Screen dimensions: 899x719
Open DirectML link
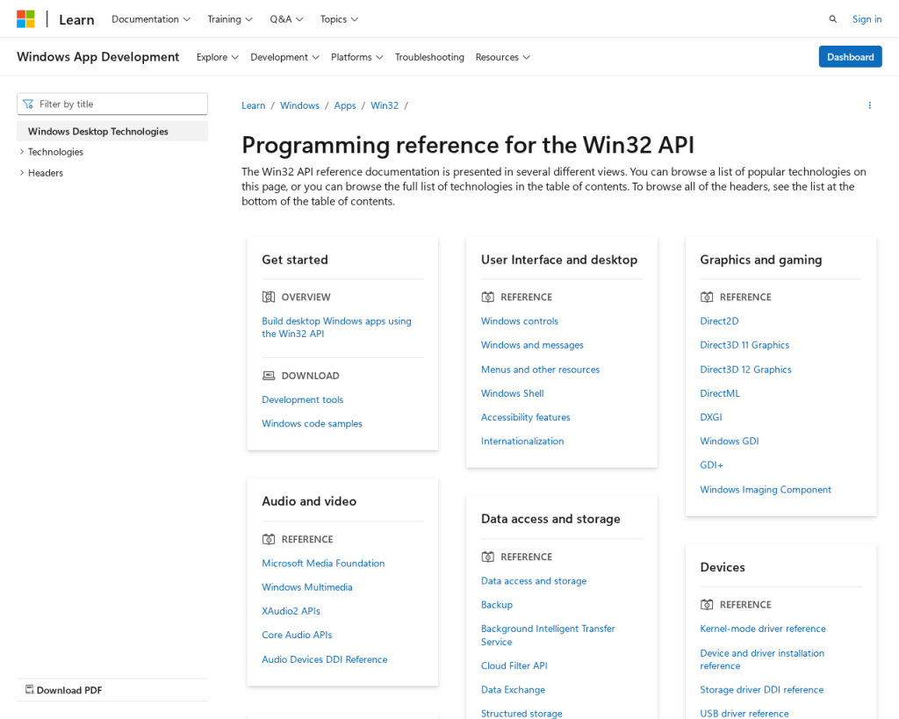(720, 393)
